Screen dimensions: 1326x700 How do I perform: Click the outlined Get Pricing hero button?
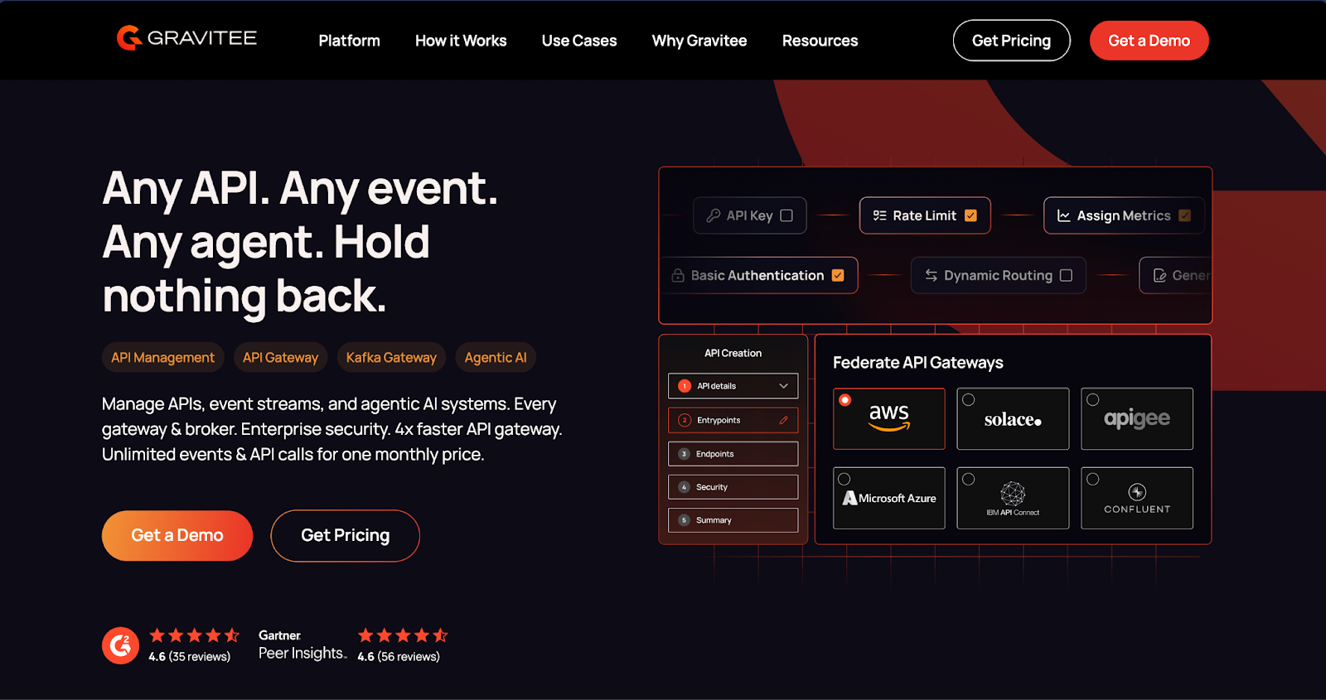coord(345,535)
